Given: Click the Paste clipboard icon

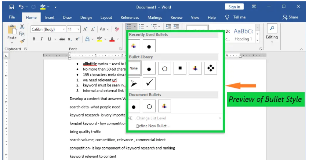Looking at the screenshot, I should click(12, 30).
